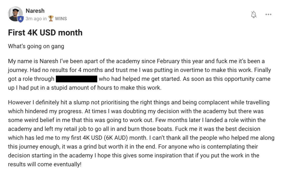Open the author name Naresh link

[35, 11]
